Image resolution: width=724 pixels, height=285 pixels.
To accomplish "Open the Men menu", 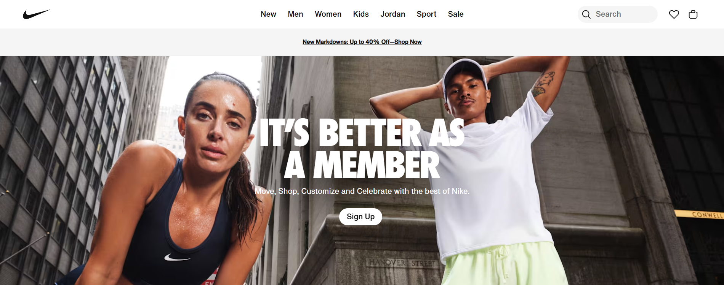I will [295, 14].
